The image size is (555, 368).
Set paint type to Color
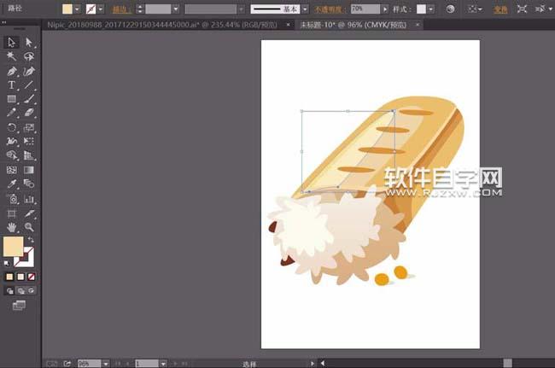tap(9, 277)
